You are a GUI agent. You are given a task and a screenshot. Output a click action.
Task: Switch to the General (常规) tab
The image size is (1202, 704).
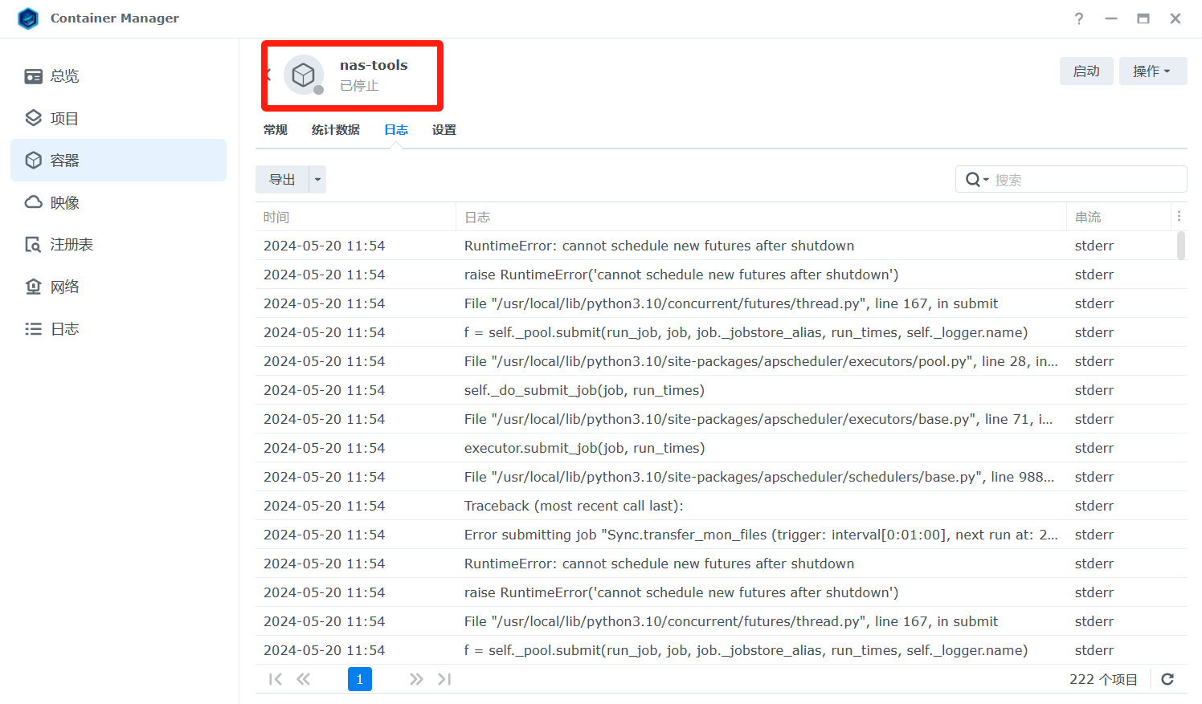(x=275, y=130)
